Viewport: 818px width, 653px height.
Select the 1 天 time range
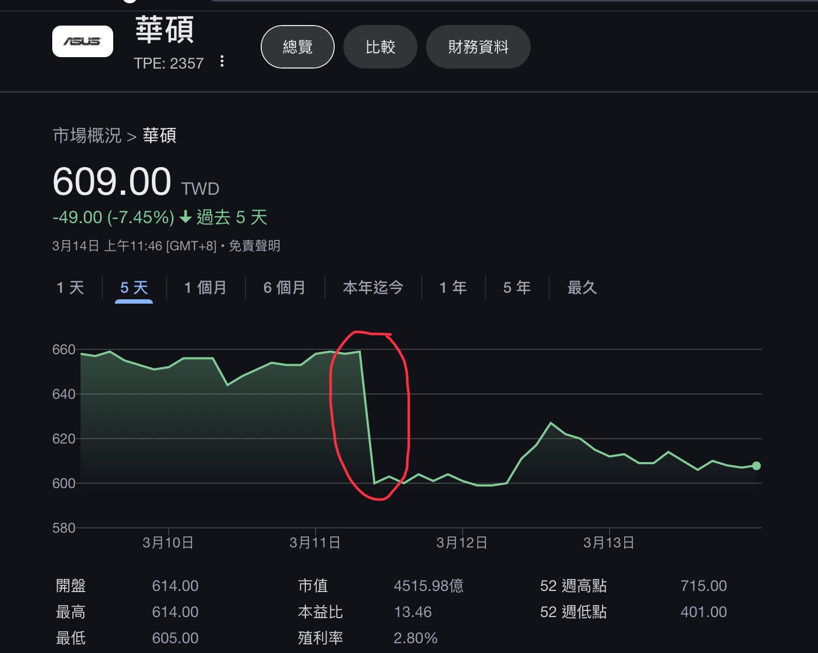click(70, 287)
